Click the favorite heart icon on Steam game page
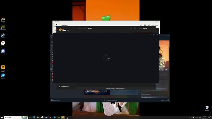The width and height of the screenshot is (212, 119). pyautogui.click(x=166, y=69)
